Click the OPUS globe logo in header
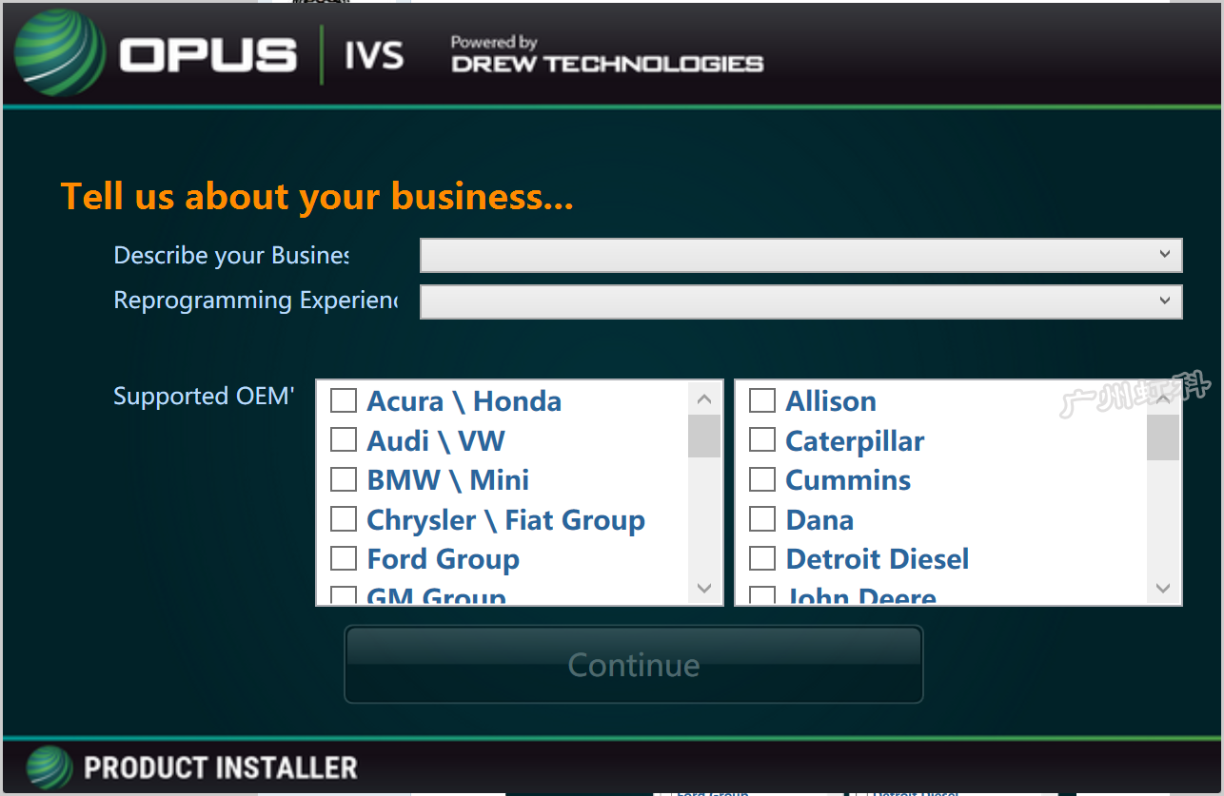 (x=60, y=53)
